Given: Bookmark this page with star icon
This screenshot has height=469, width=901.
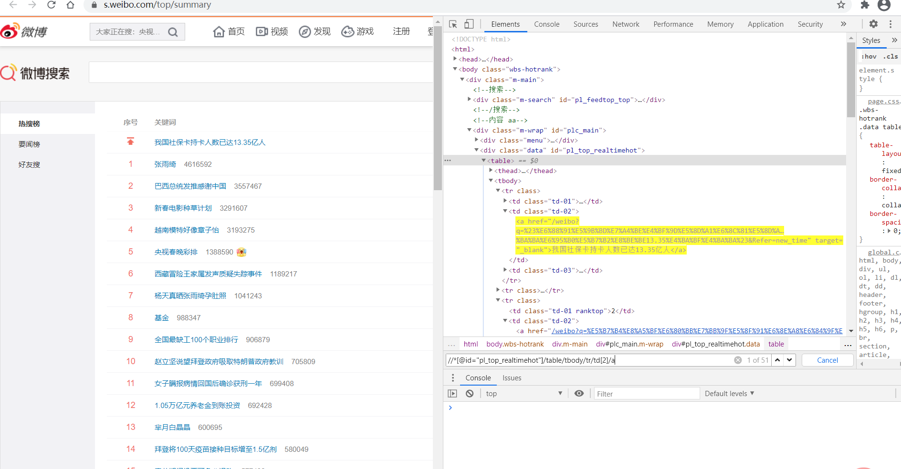Looking at the screenshot, I should tap(841, 5).
